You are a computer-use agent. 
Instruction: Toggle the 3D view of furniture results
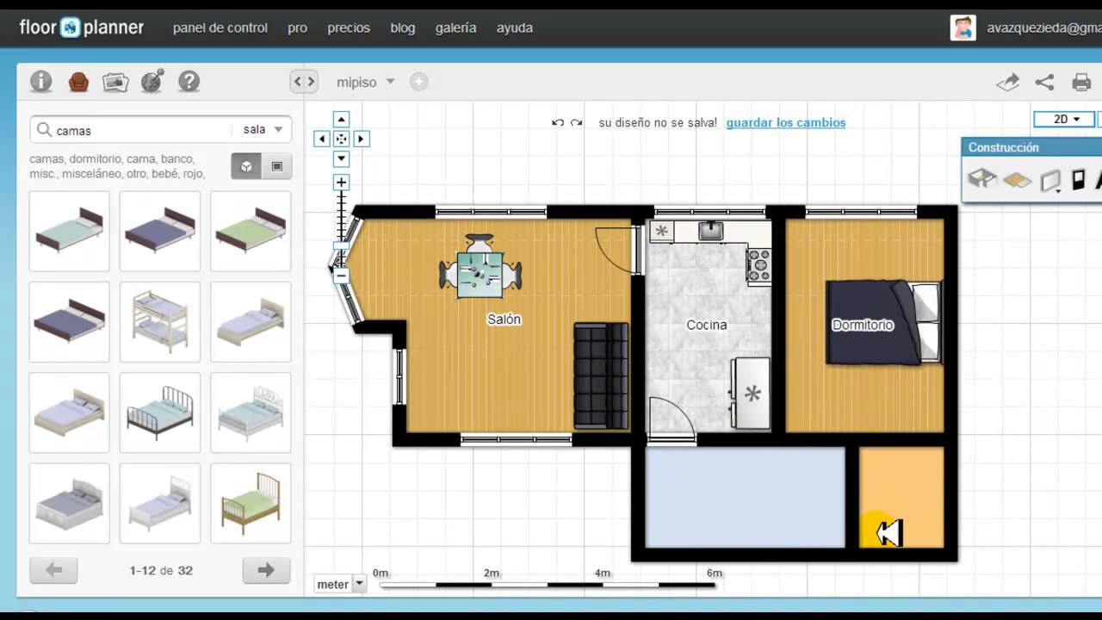(246, 165)
